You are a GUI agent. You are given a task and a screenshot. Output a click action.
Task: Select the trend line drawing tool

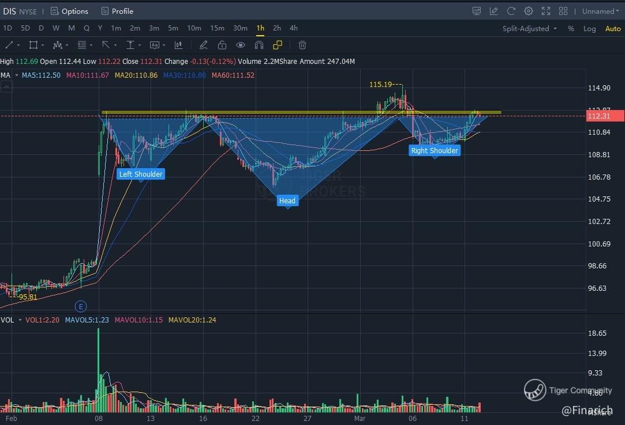click(9, 45)
